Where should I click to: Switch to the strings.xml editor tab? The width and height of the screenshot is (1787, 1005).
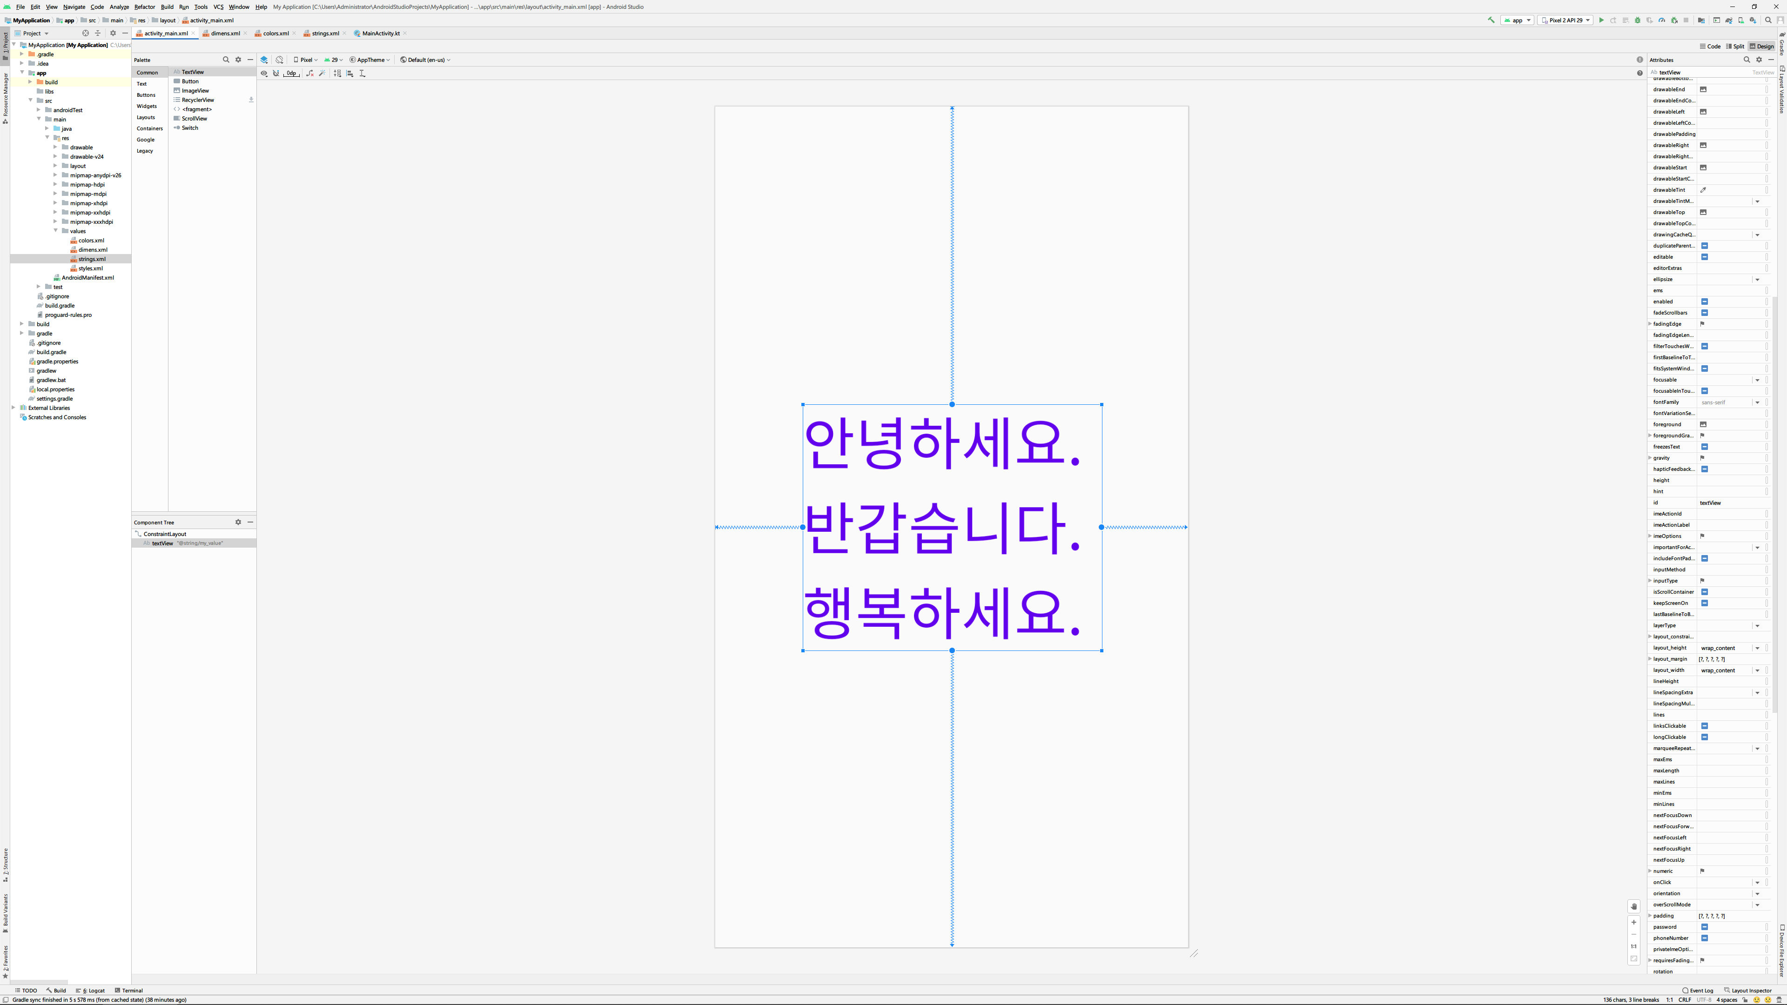325,33
